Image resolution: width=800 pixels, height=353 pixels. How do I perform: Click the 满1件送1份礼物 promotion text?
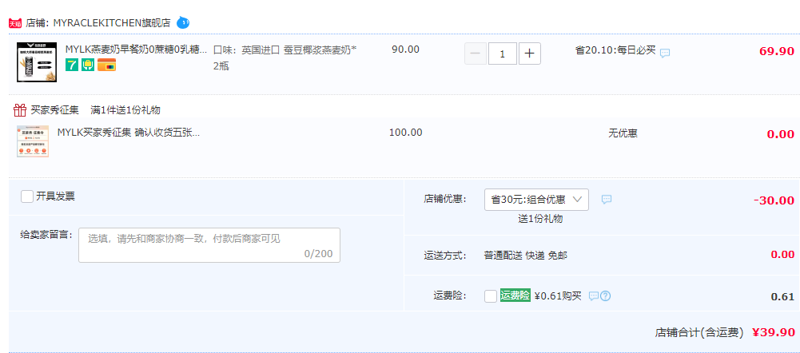point(125,110)
